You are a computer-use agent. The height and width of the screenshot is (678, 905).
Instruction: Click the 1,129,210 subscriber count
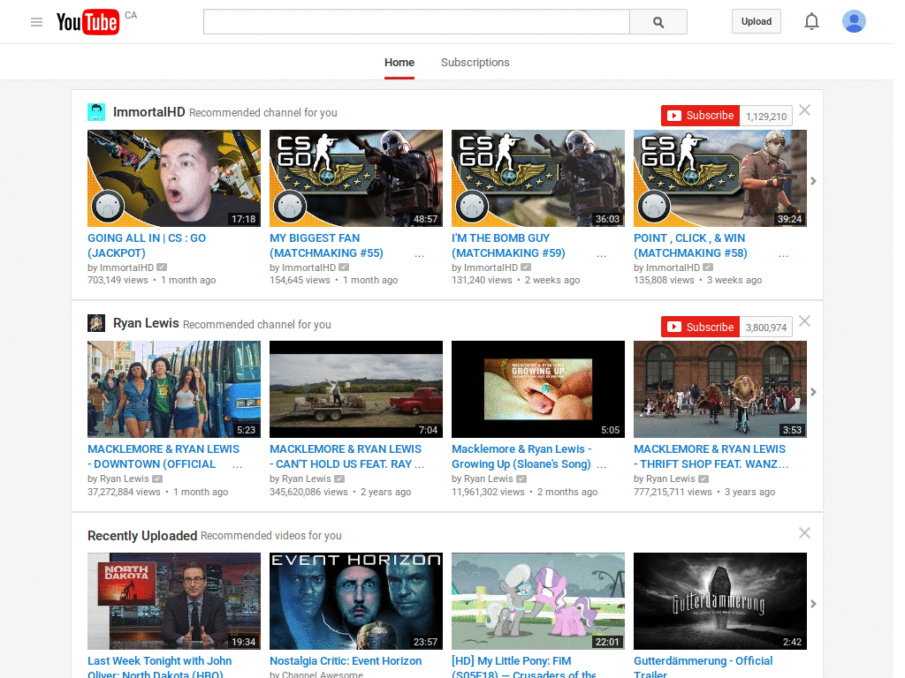coord(766,116)
